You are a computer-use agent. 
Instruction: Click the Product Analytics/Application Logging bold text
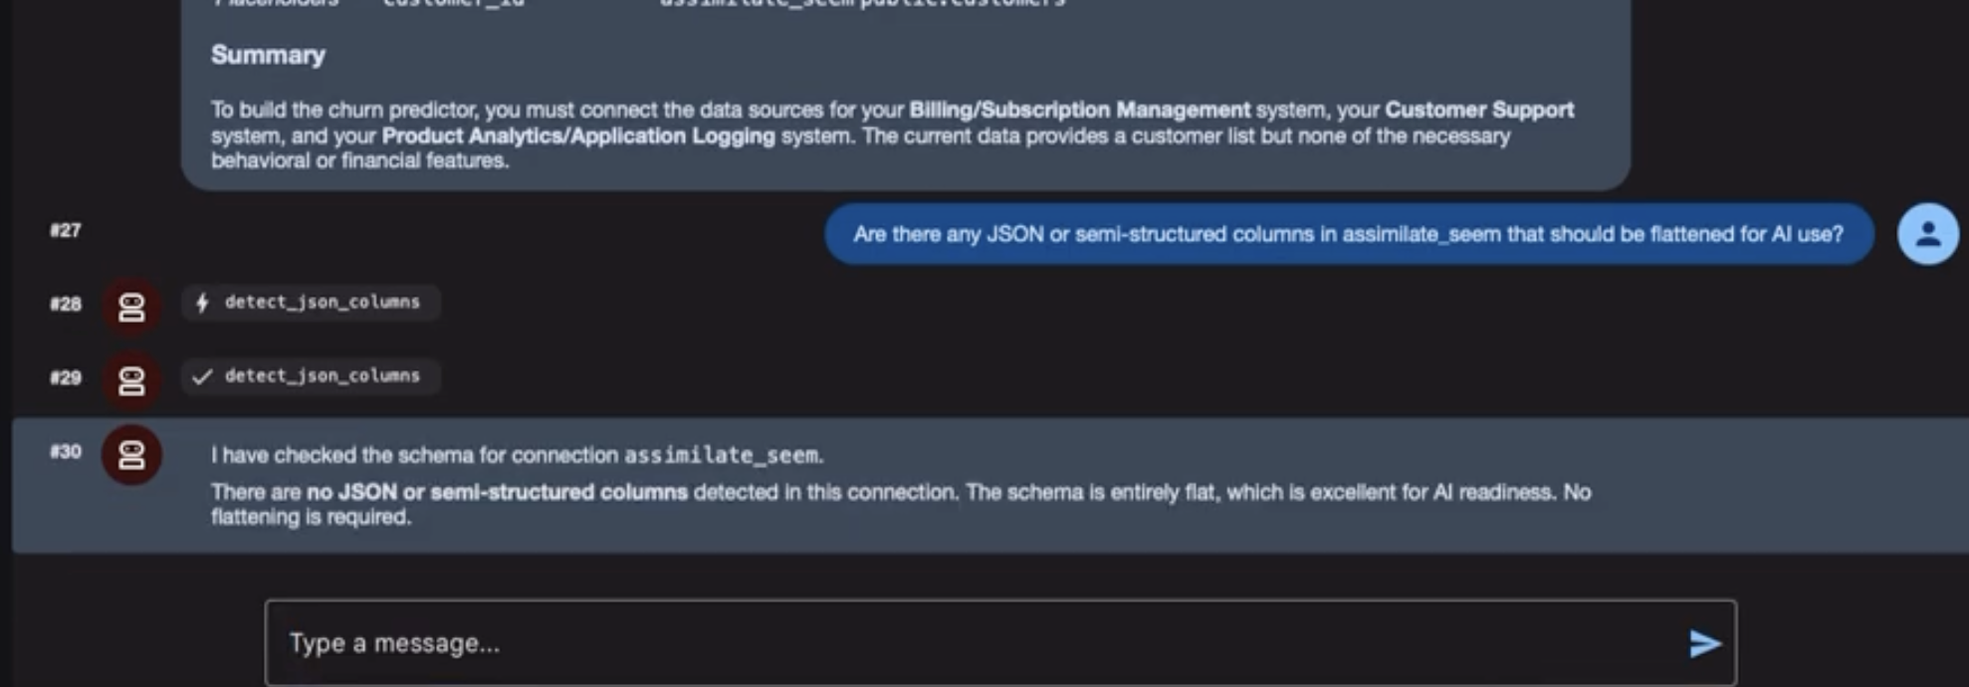[578, 135]
